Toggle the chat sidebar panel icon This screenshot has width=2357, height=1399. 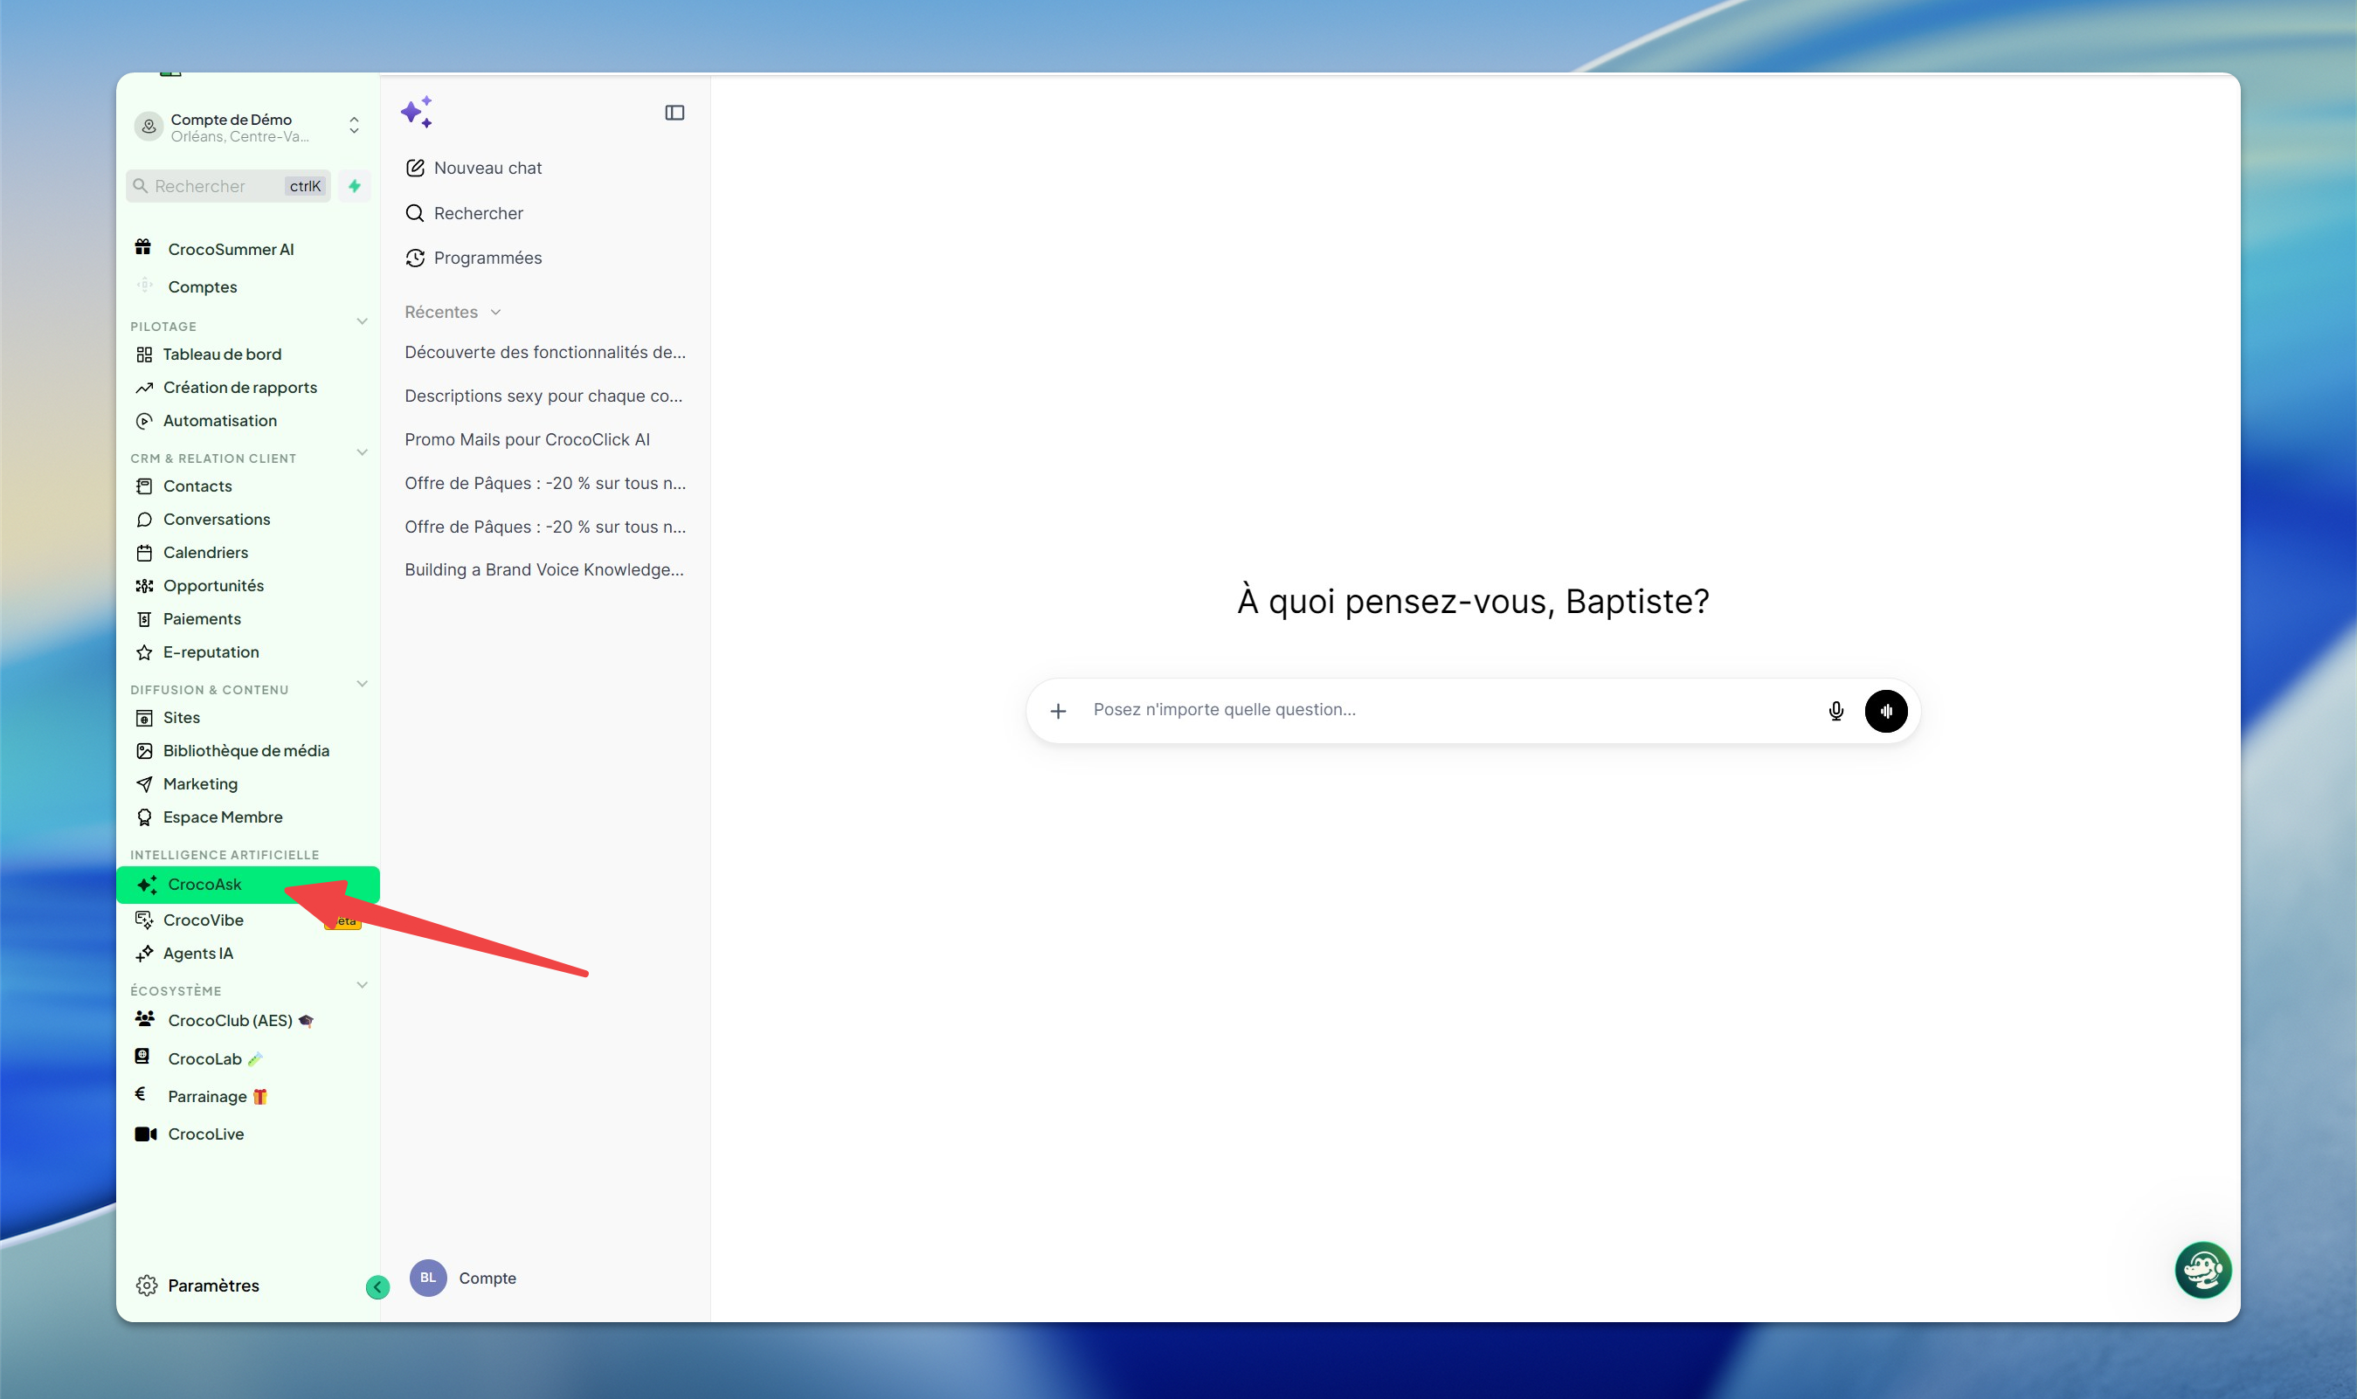tap(674, 114)
